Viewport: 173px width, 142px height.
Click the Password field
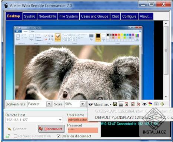pos(83,130)
